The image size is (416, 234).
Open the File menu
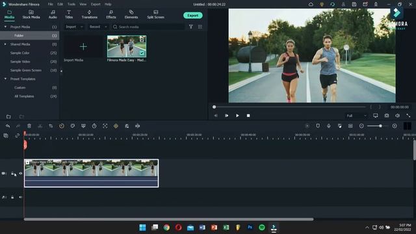tap(51, 5)
